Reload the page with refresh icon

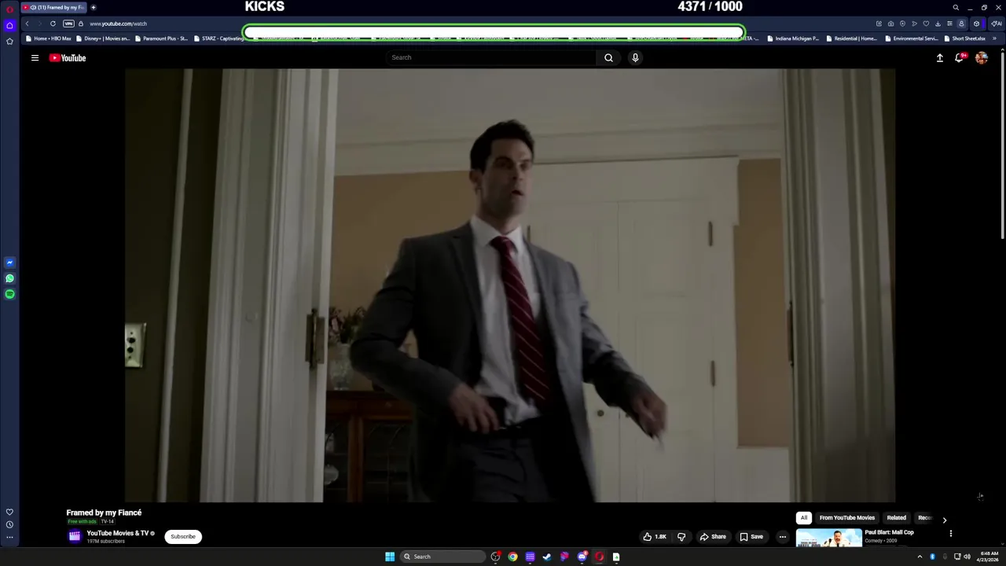tap(53, 24)
